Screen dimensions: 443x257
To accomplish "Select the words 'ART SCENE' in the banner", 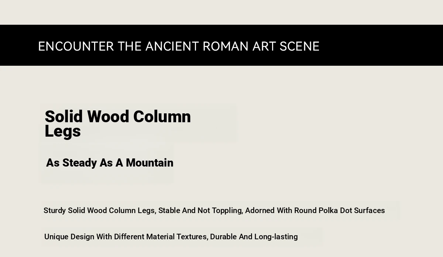I will [x=286, y=46].
